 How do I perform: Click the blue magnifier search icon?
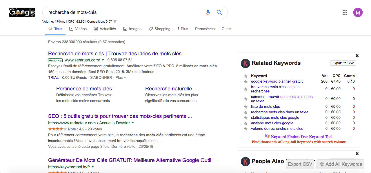pos(219,12)
